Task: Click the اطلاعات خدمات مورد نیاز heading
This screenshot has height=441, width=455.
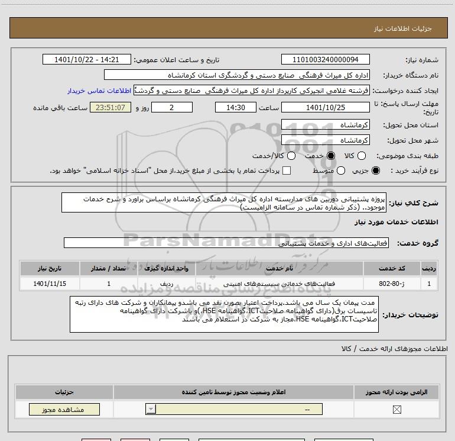Action: pos(396,222)
